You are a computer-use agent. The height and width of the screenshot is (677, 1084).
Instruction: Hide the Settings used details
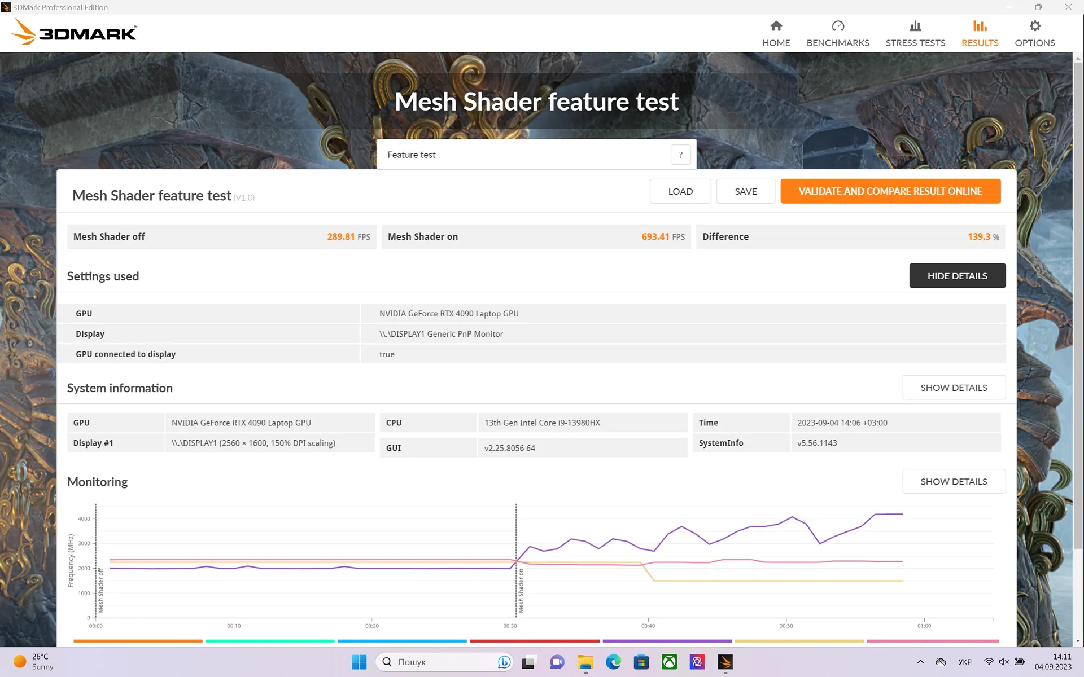click(x=957, y=276)
